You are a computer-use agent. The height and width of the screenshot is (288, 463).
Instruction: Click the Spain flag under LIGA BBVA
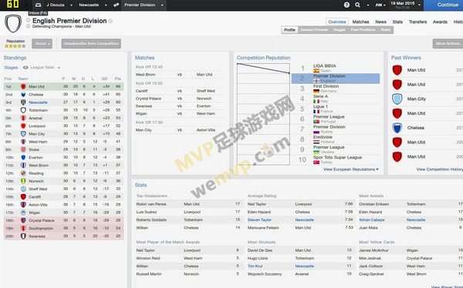[x=316, y=71]
